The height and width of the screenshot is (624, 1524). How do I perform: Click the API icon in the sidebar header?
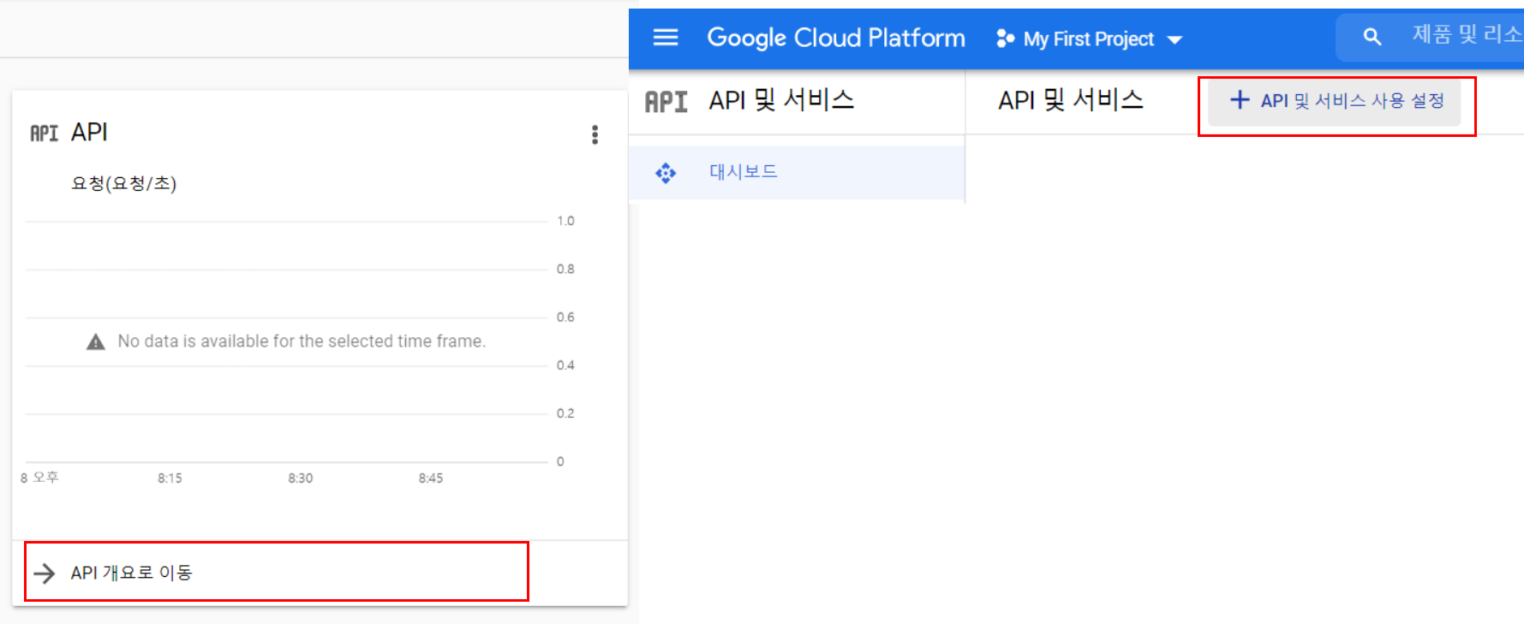[666, 102]
